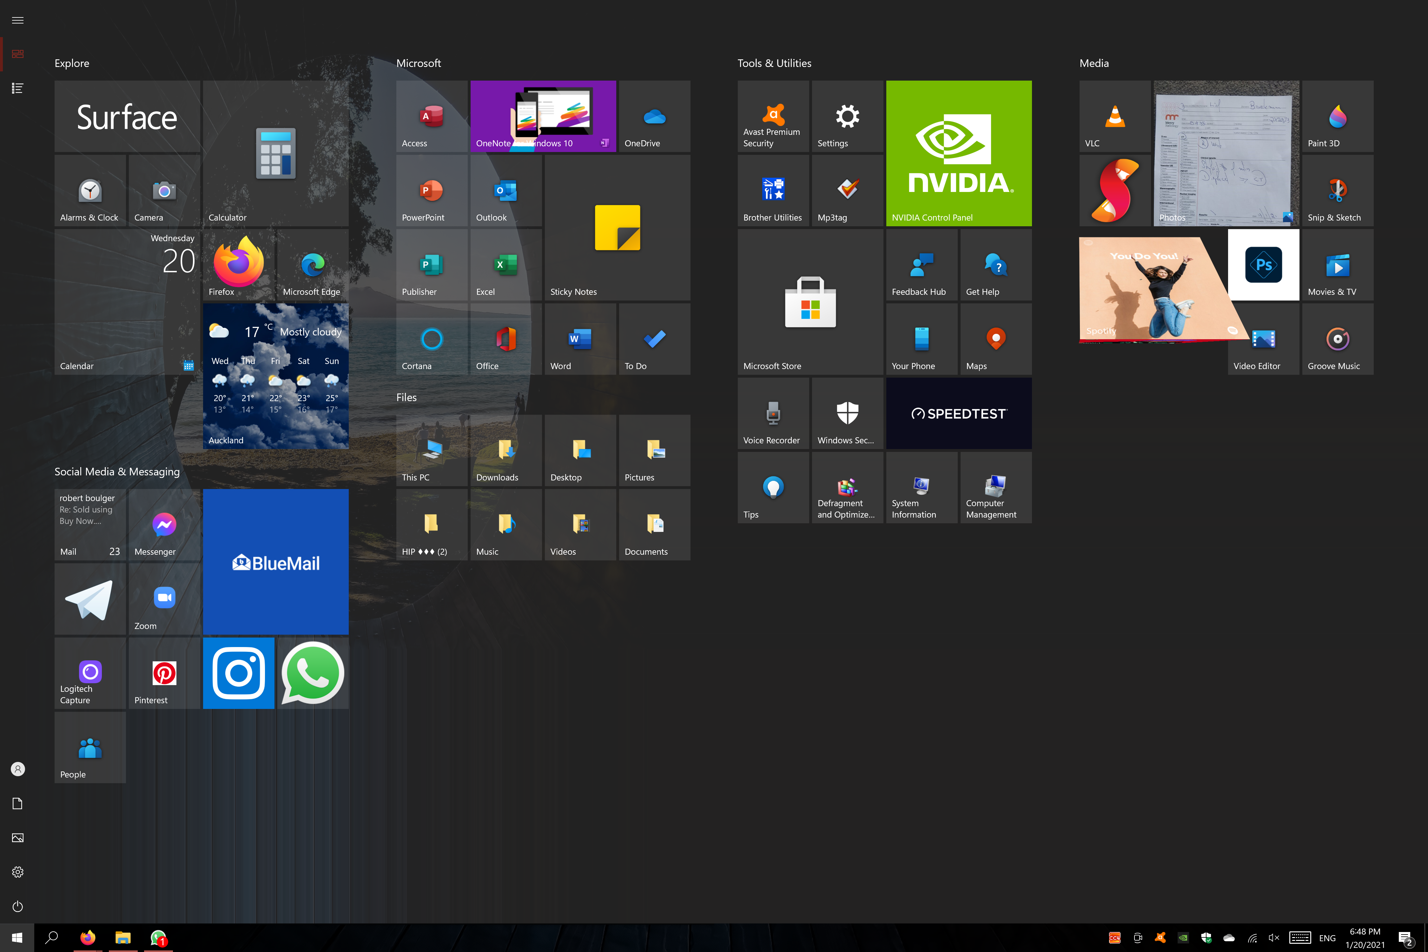This screenshot has height=952, width=1428.
Task: Open the Computer Management tile
Action: 996,487
